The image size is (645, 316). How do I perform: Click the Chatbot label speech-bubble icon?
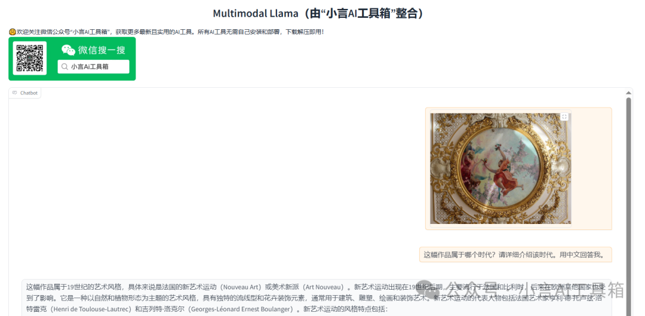click(15, 93)
